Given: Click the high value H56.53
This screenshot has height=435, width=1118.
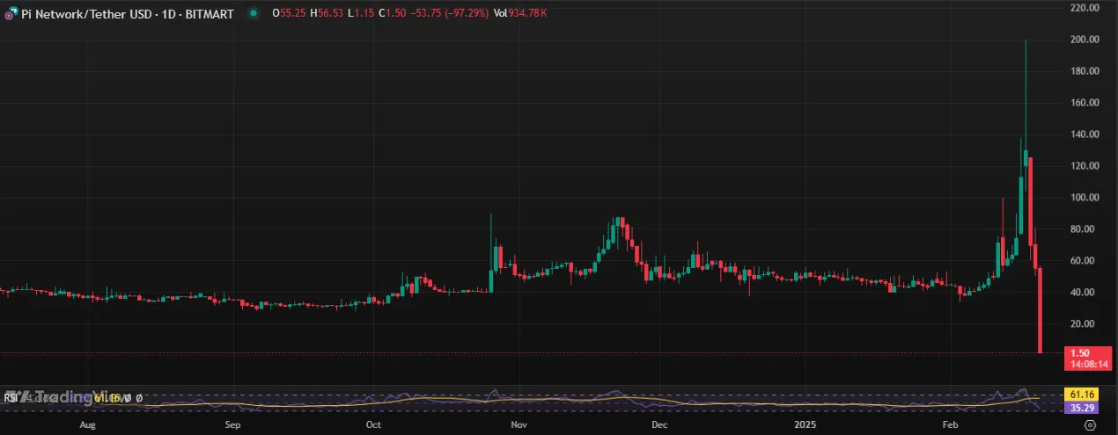Looking at the screenshot, I should pos(327,14).
